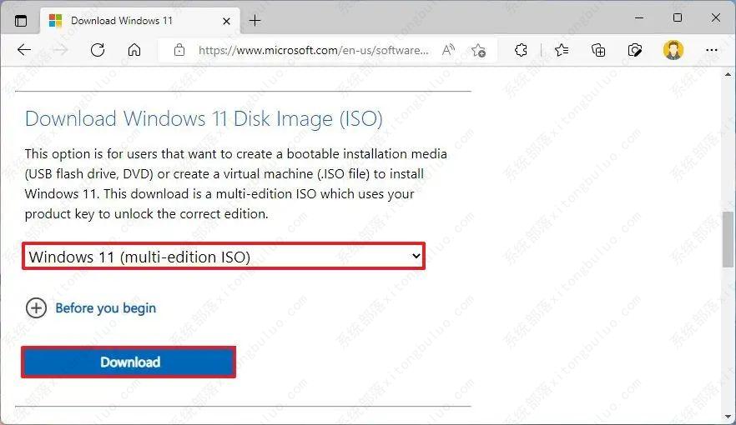
Task: Open the tab actions menu icon
Action: 21,20
